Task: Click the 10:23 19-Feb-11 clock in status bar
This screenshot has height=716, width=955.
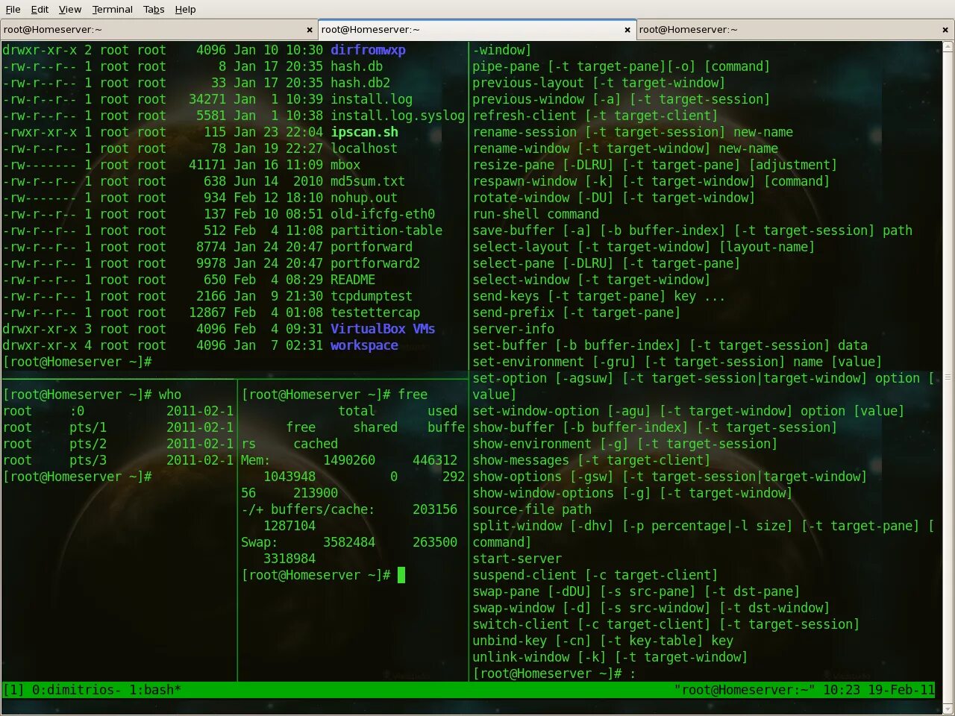Action: (x=879, y=690)
